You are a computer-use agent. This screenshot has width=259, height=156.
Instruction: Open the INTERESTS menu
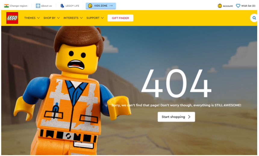pos(73,18)
